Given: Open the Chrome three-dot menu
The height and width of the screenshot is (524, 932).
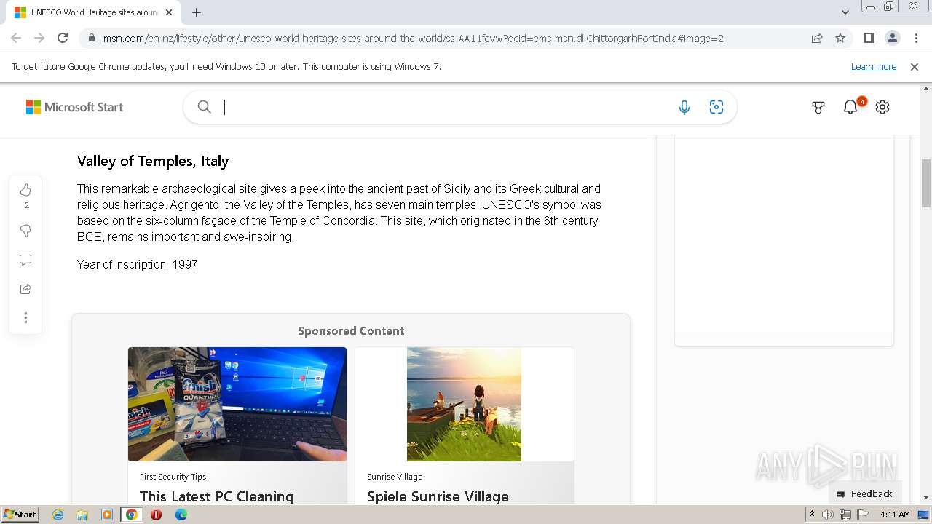Looking at the screenshot, I should [x=917, y=38].
